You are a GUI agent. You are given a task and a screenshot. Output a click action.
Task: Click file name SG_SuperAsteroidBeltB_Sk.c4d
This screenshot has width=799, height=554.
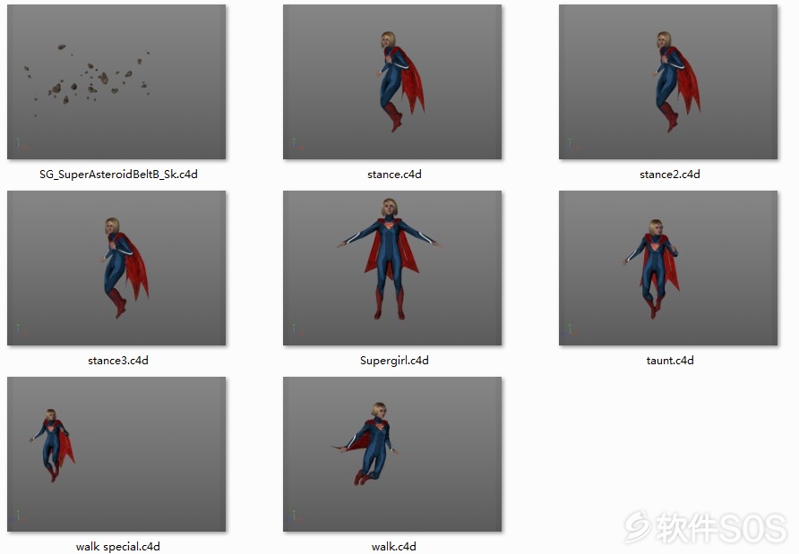[118, 175]
